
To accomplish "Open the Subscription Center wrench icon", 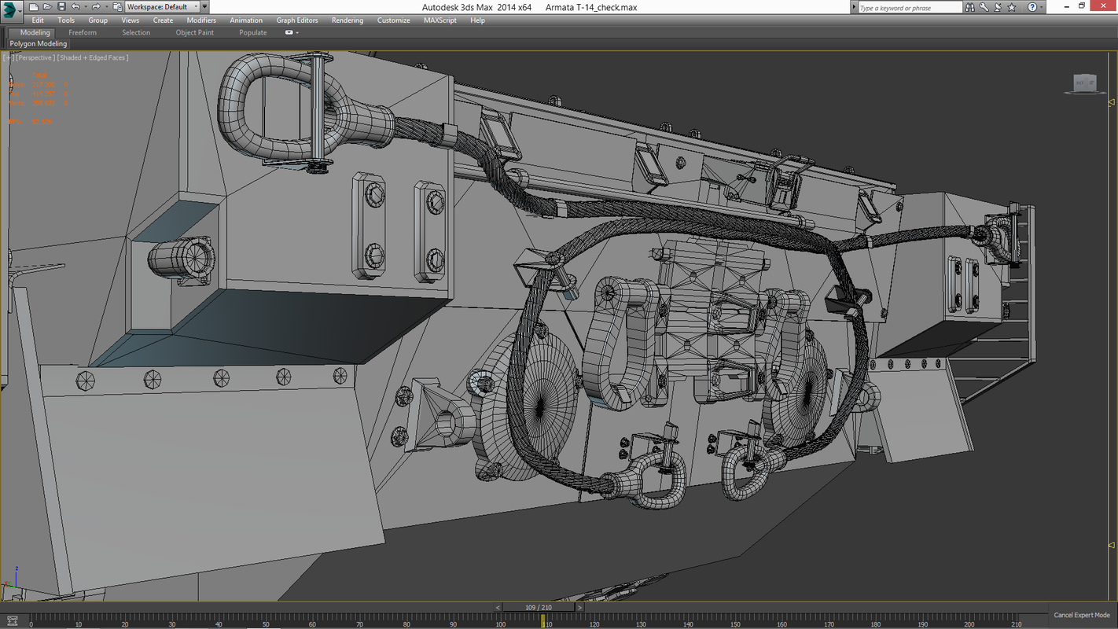I will (x=985, y=7).
